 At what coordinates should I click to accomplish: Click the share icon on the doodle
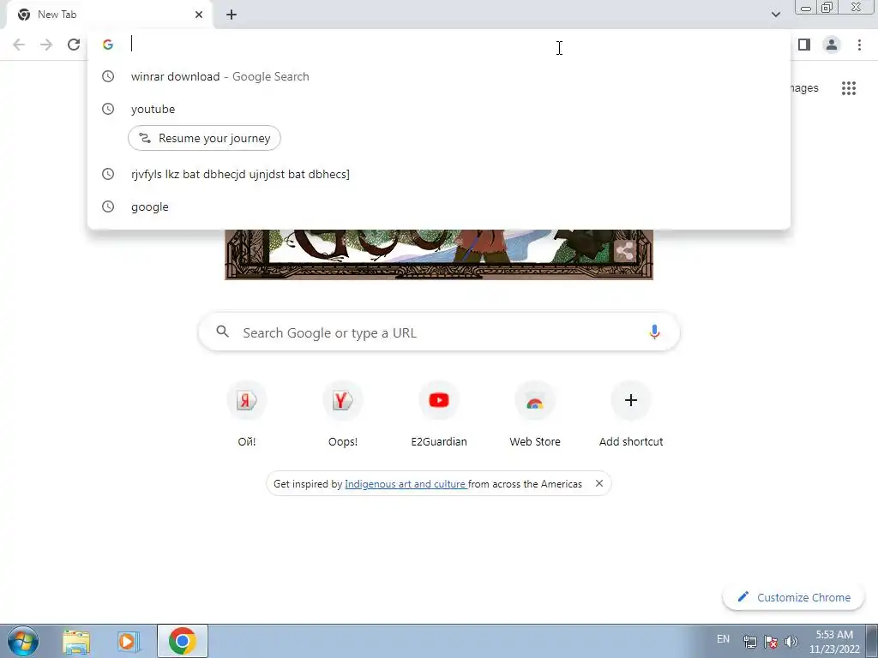coord(624,251)
